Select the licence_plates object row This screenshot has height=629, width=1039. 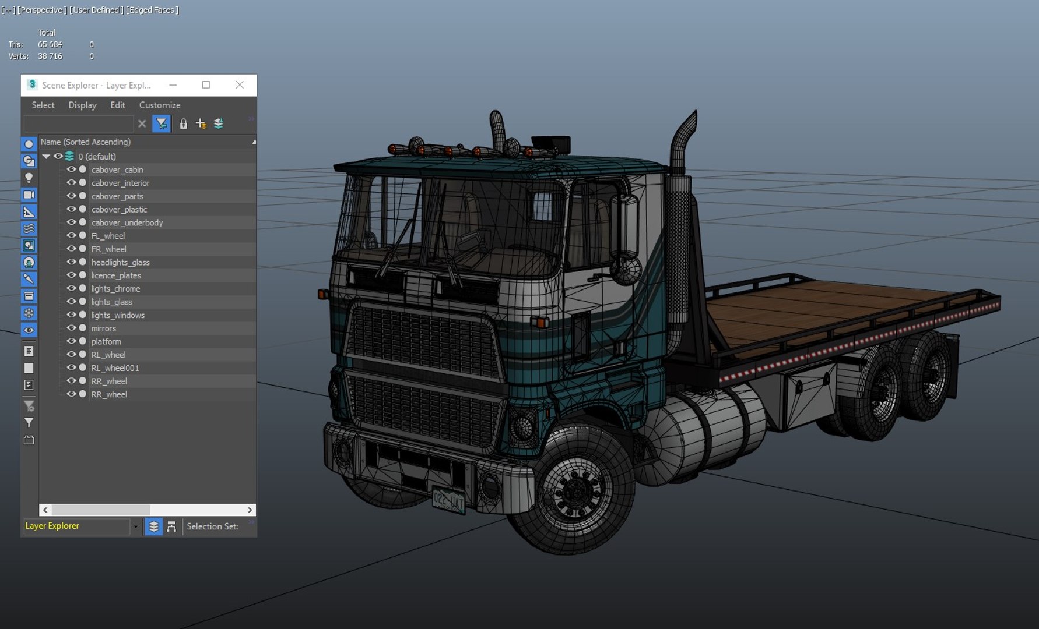click(148, 275)
